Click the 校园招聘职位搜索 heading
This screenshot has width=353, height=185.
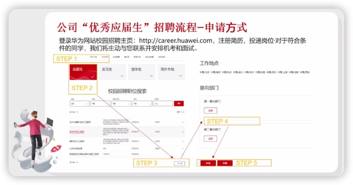127,91
